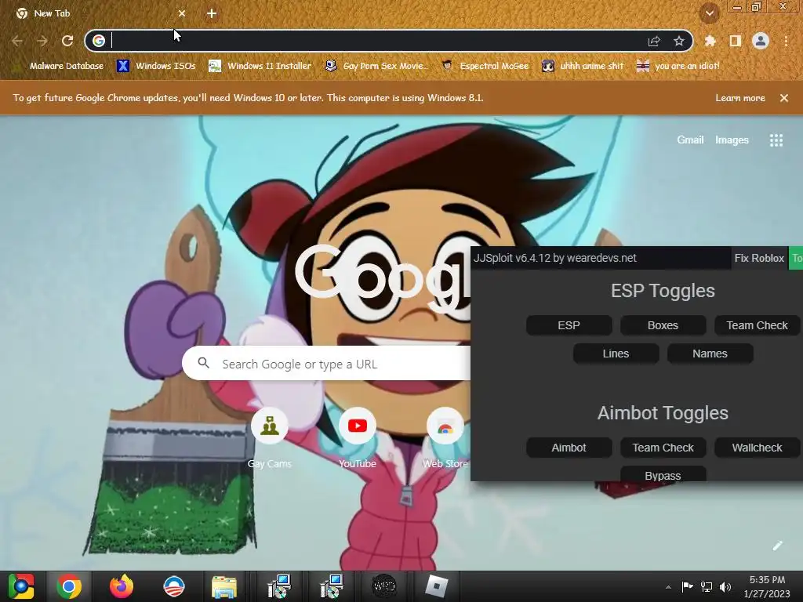Click the magnifier icon in the search box

204,363
